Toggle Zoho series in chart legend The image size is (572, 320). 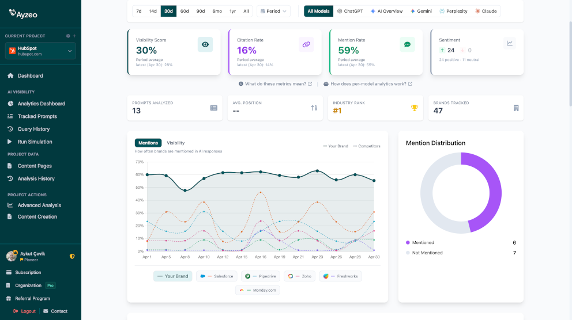click(299, 276)
